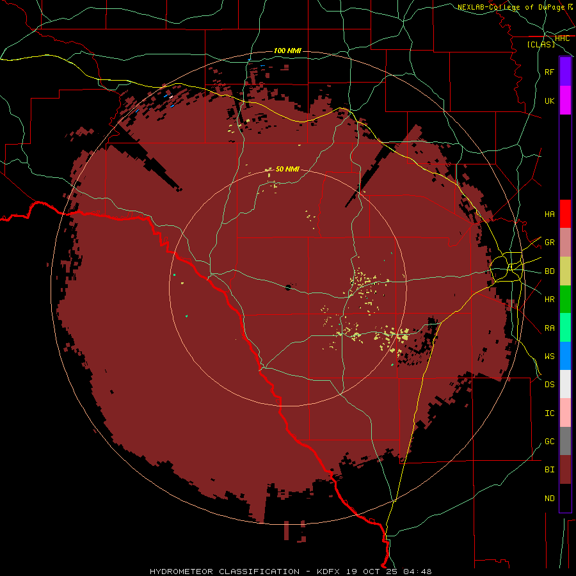Screen dimensions: 576x576
Task: Click the 100 NMI range ring label
Action: point(287,51)
